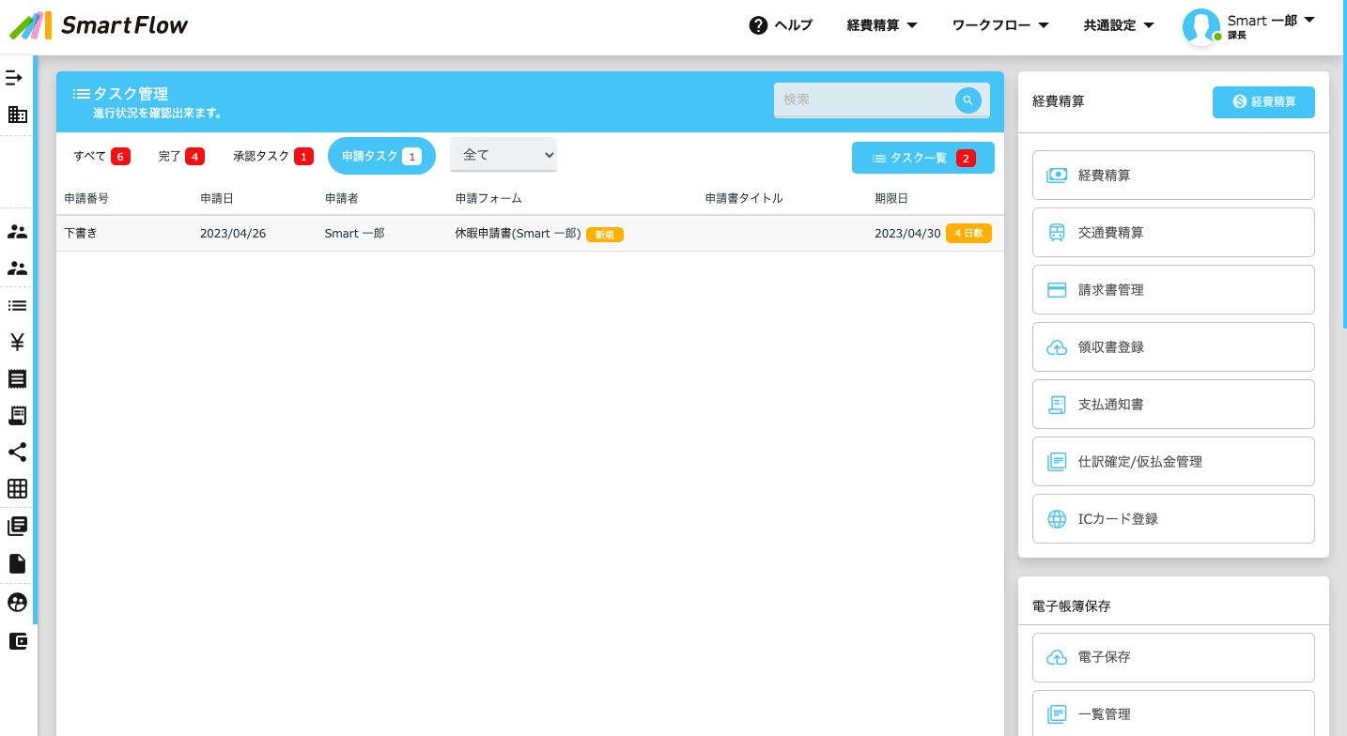Screen dimensions: 1347x736
Task: Click the user profile avatar
Action: (1200, 26)
